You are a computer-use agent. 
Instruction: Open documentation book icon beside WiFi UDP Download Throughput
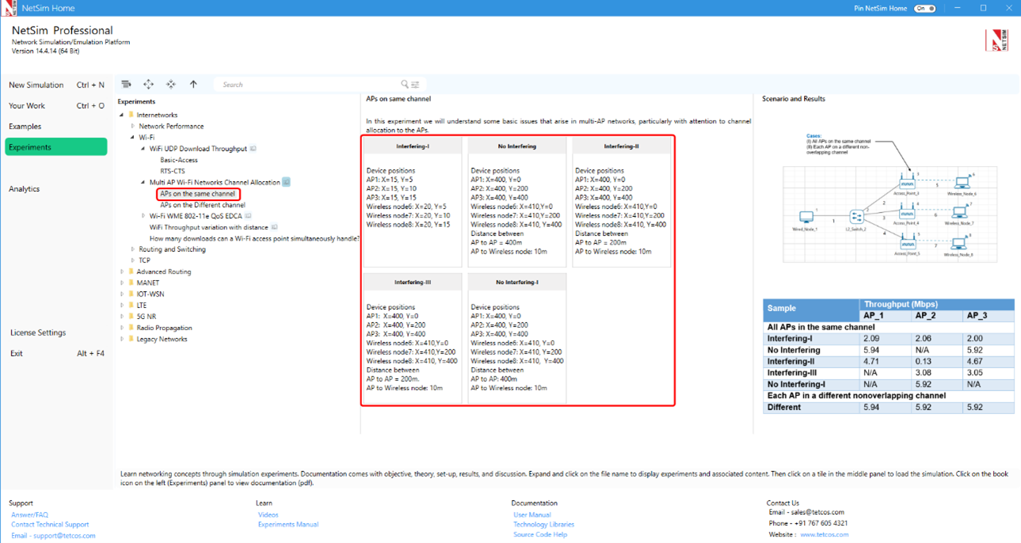pyautogui.click(x=253, y=149)
